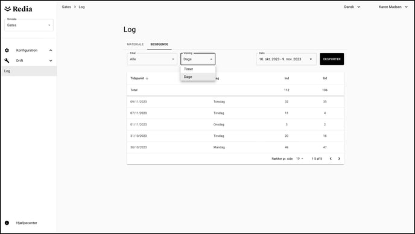
Task: Click the Drift wrench icon
Action: coord(7,61)
